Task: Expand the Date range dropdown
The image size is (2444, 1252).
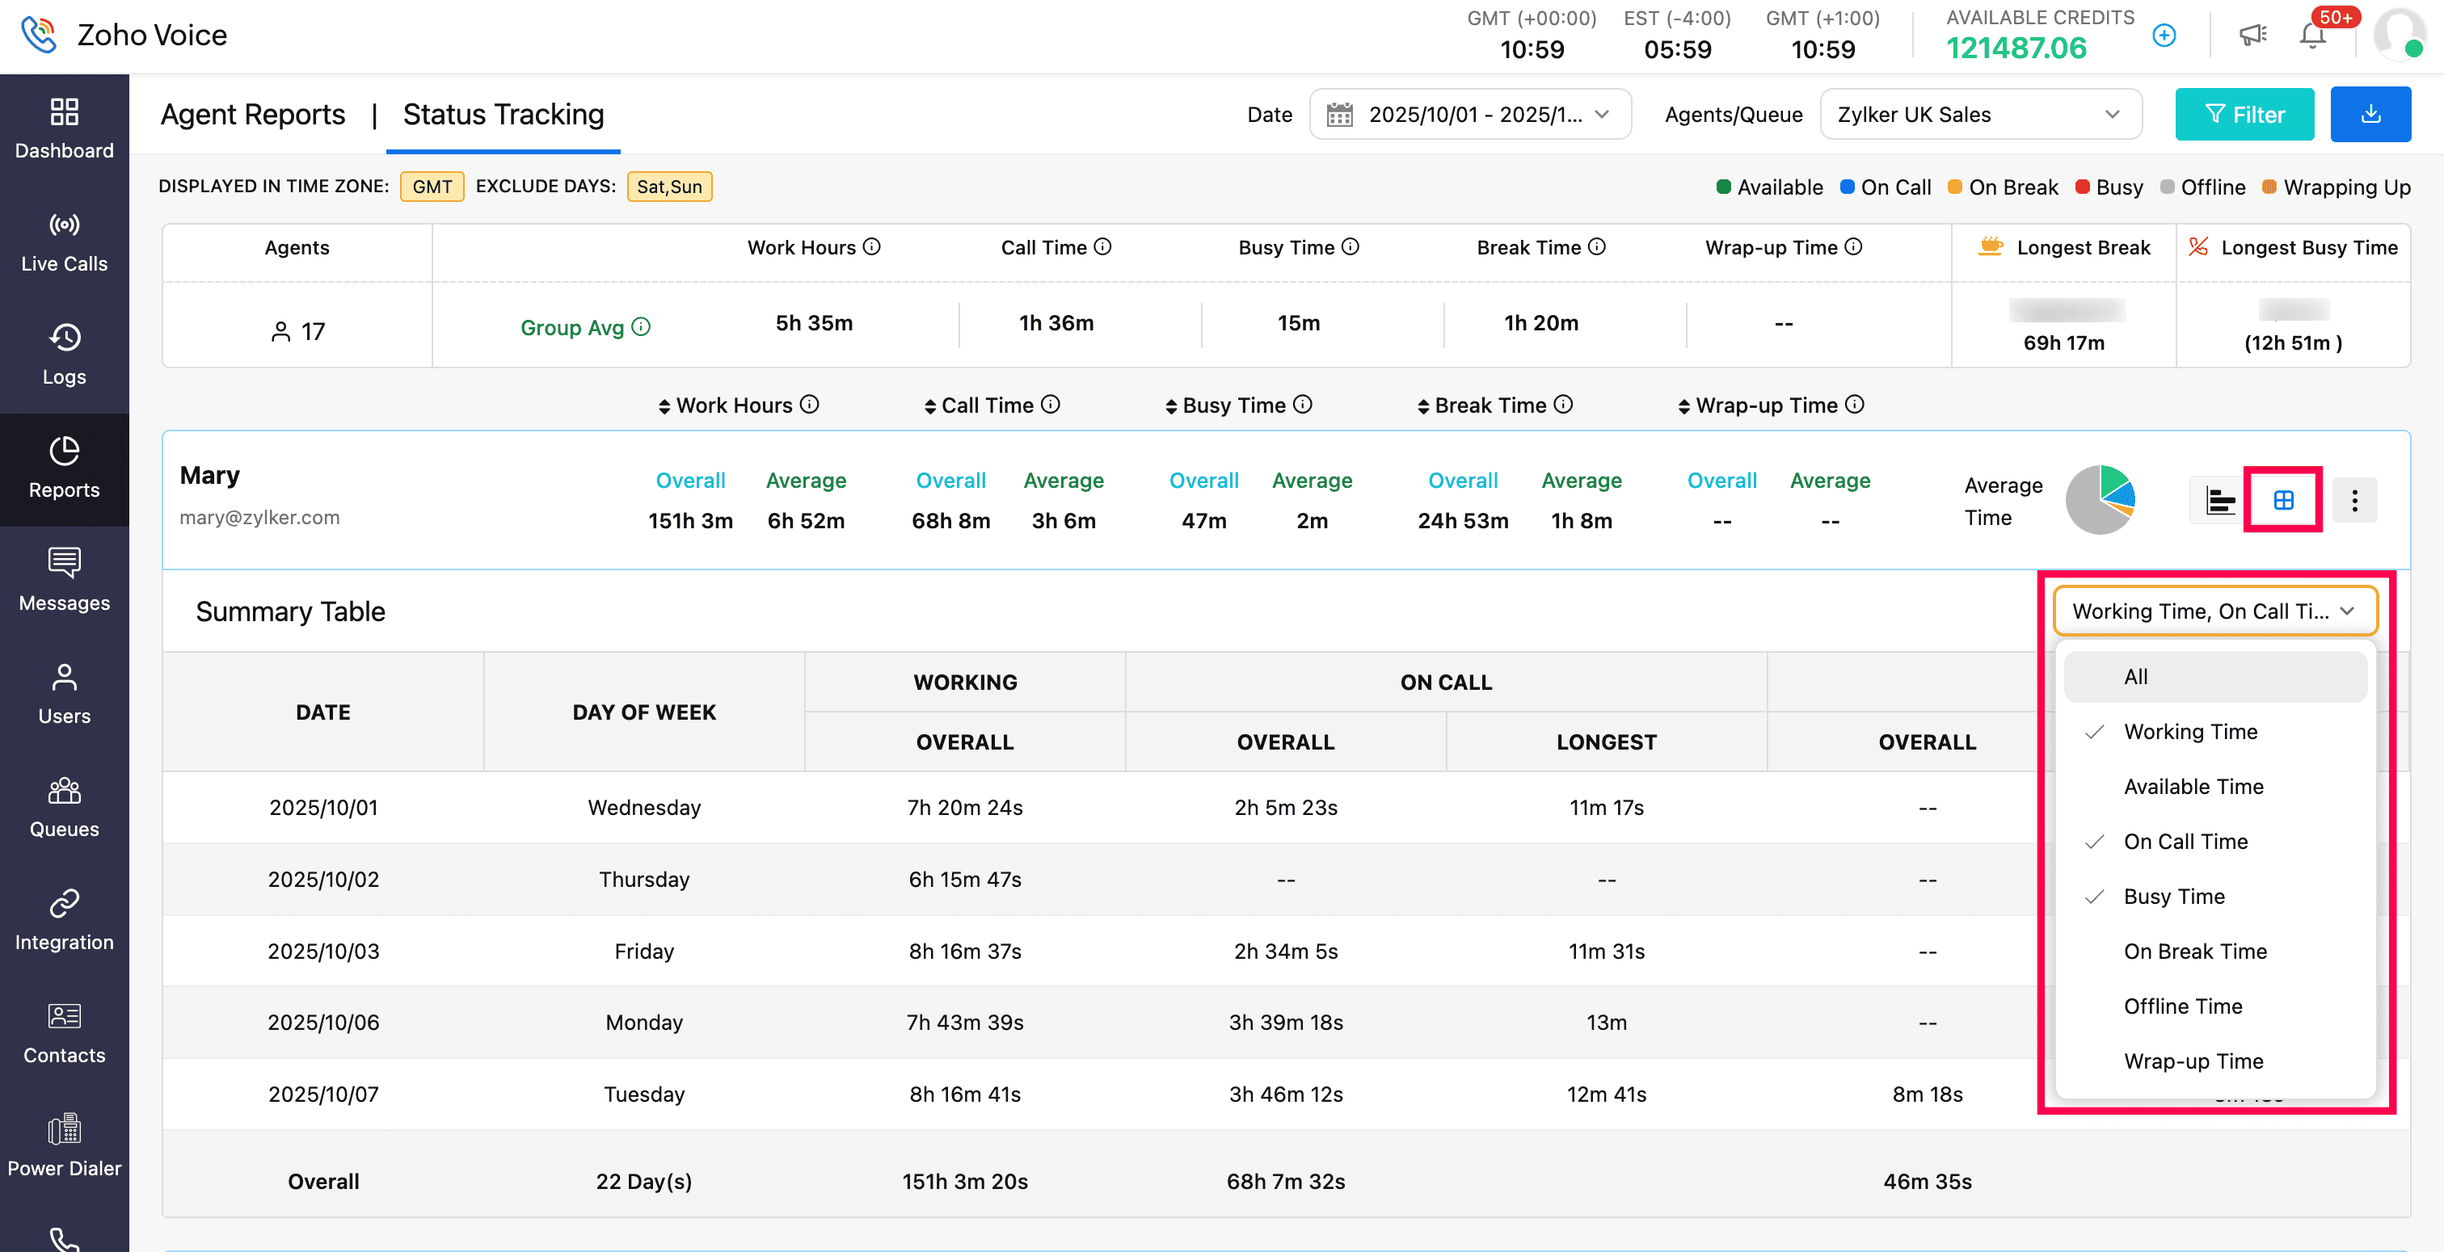Action: (x=1469, y=115)
